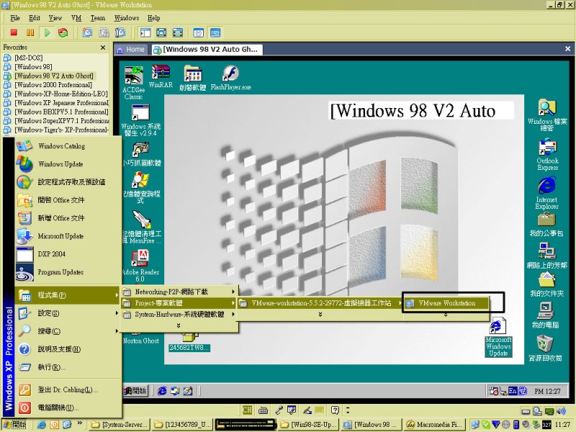Close the current VM tab
This screenshot has height=432, width=576.
[x=567, y=48]
